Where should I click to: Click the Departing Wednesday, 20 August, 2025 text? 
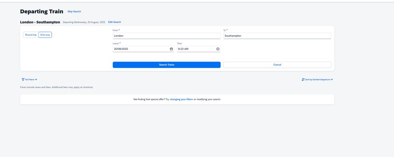click(x=84, y=22)
